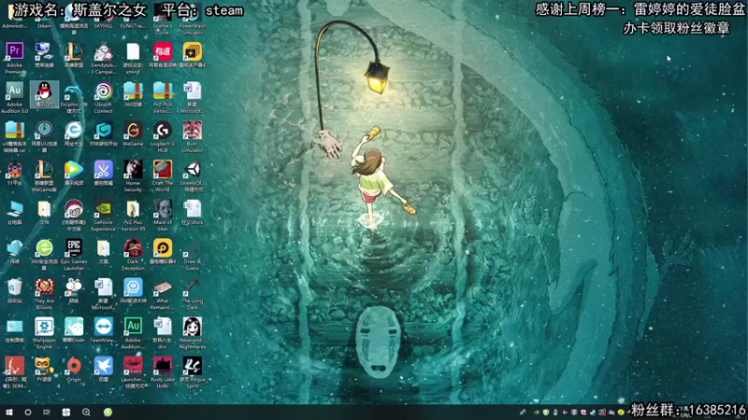Open the Origin launcher icon
Screen dimensions: 748x420
tap(74, 370)
